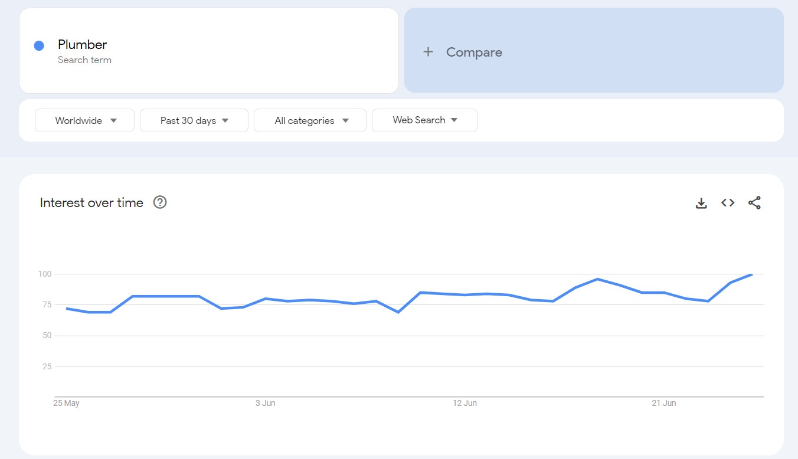Click the 100 value on the vertical axis

45,274
